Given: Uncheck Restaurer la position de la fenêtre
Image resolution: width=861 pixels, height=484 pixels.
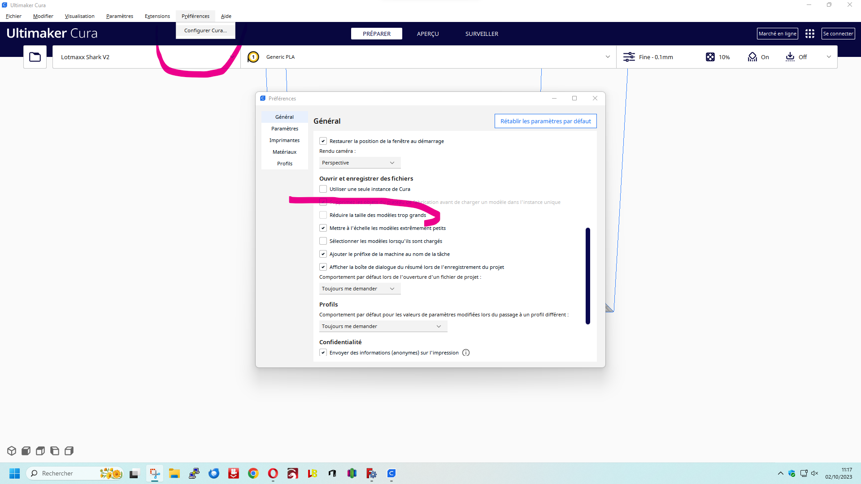Looking at the screenshot, I should pyautogui.click(x=323, y=141).
